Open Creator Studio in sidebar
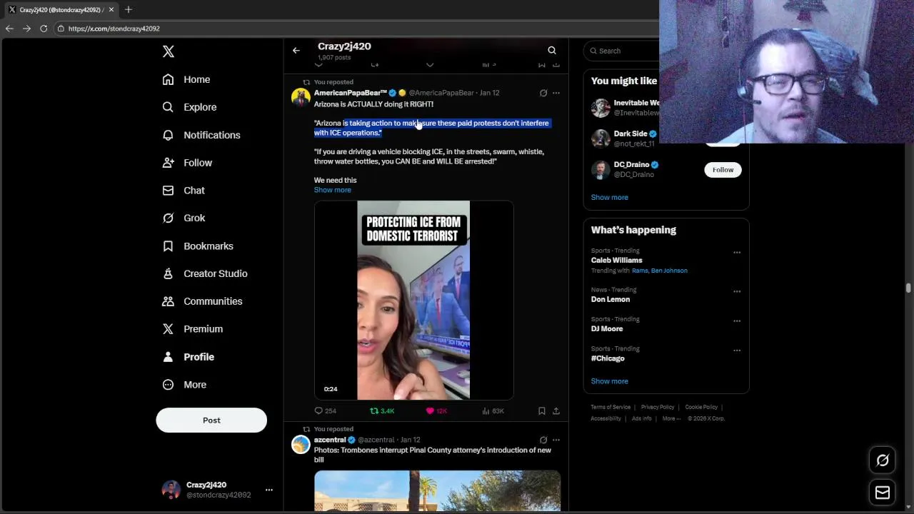The image size is (914, 514). 205,273
